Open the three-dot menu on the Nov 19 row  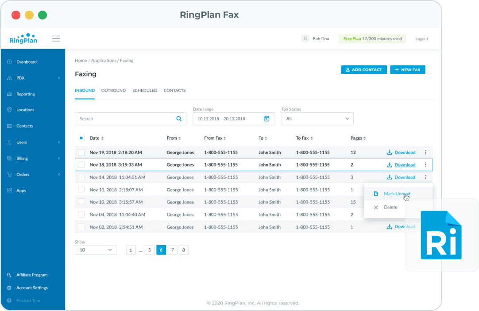tap(425, 152)
